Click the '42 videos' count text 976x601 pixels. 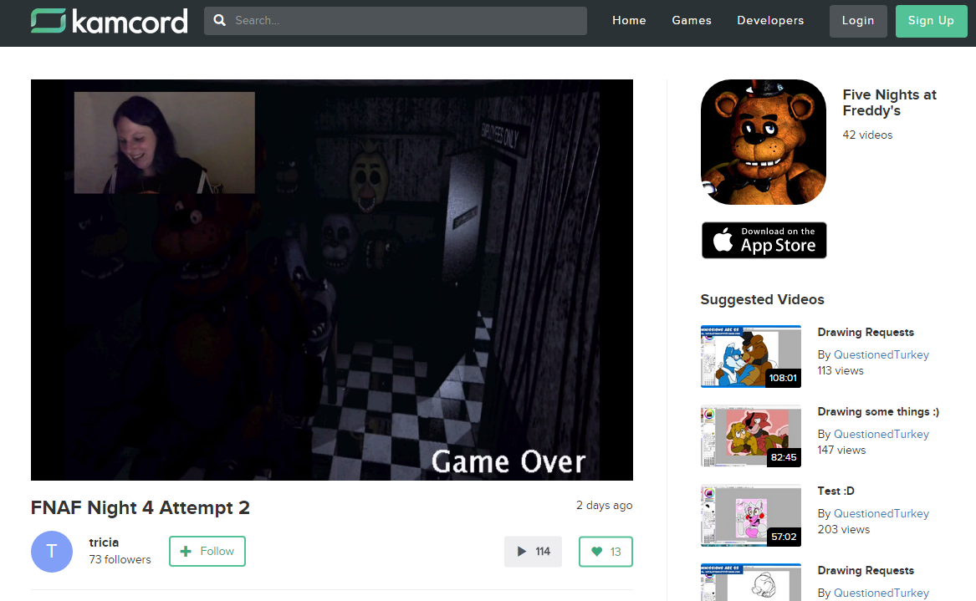click(x=867, y=135)
